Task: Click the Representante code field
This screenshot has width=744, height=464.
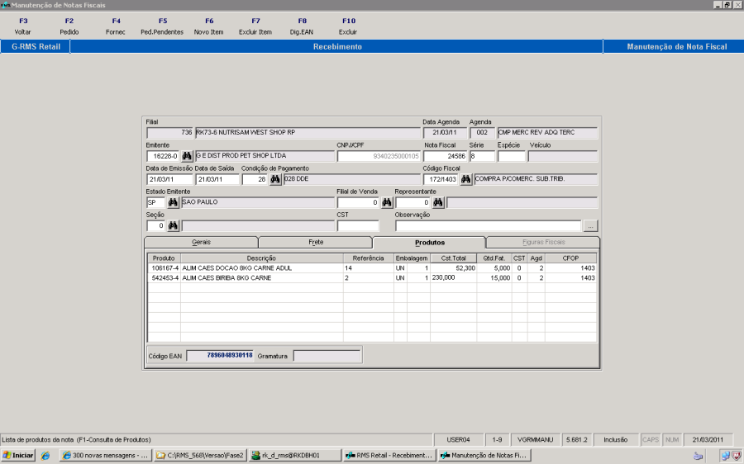Action: coord(413,202)
